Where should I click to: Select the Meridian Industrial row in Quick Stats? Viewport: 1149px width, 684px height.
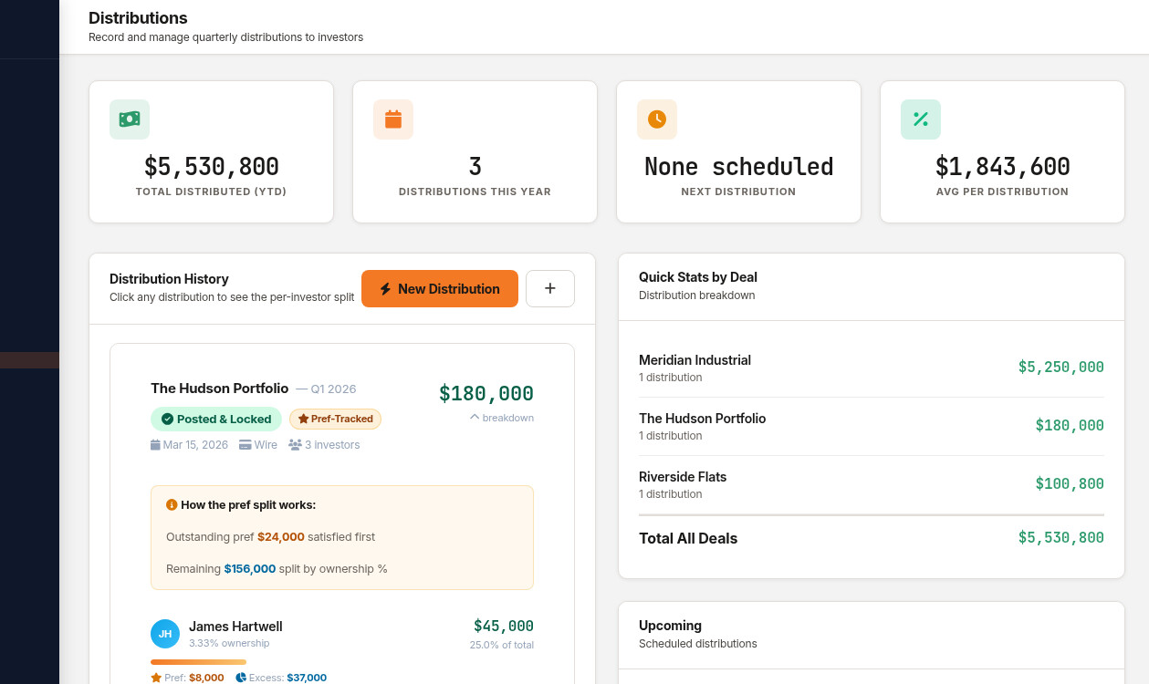(x=871, y=367)
